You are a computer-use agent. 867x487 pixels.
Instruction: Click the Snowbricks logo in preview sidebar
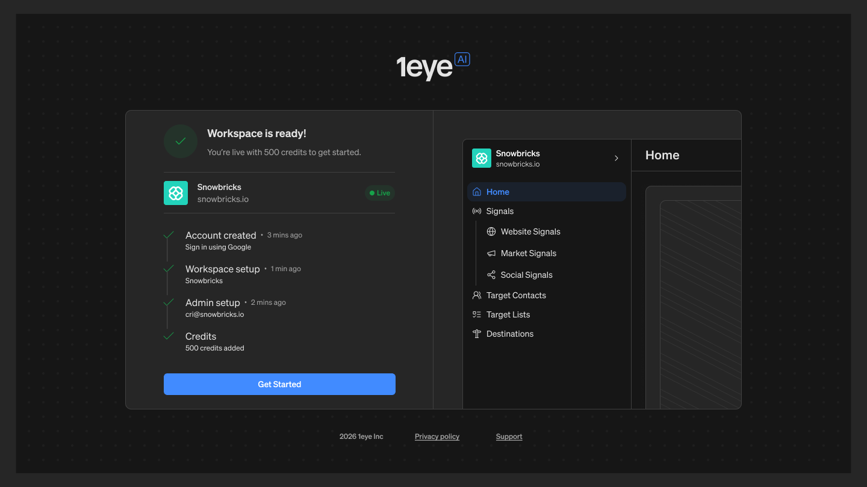pyautogui.click(x=482, y=158)
